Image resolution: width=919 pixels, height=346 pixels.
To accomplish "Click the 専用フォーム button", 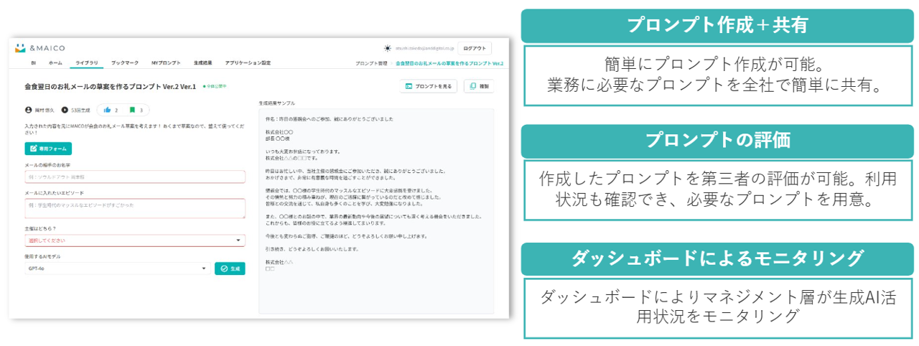I will point(48,149).
